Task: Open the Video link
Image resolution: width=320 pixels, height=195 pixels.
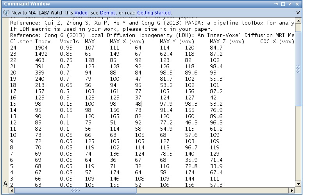Action: (80, 12)
